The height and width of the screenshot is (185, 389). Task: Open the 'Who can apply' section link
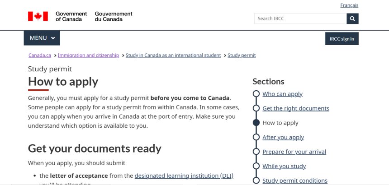click(282, 94)
